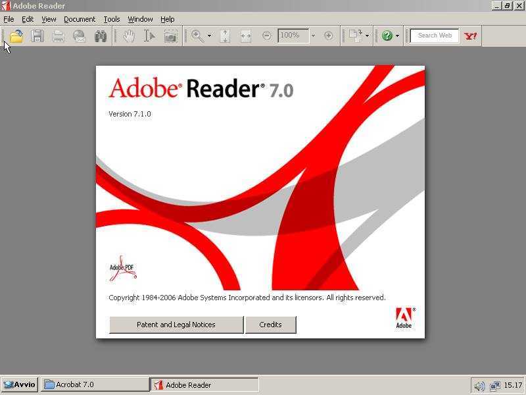Select the Zoom In magnifier tool

(x=197, y=36)
